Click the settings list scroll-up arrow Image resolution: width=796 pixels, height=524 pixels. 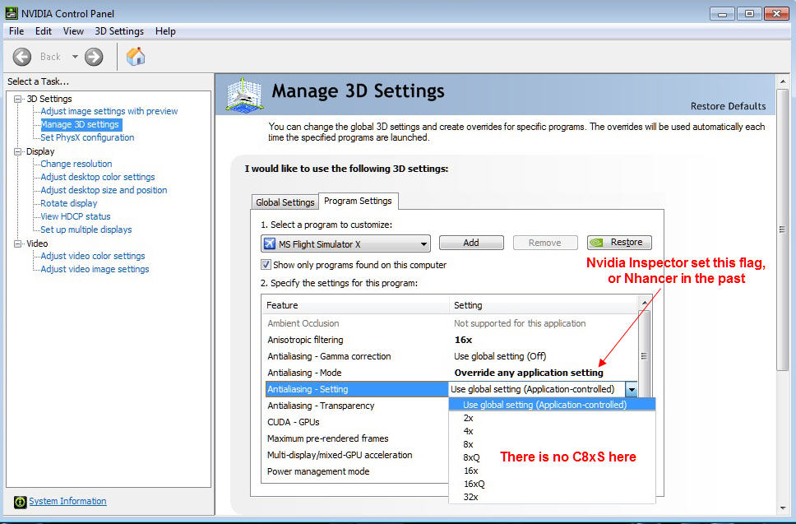pos(644,303)
